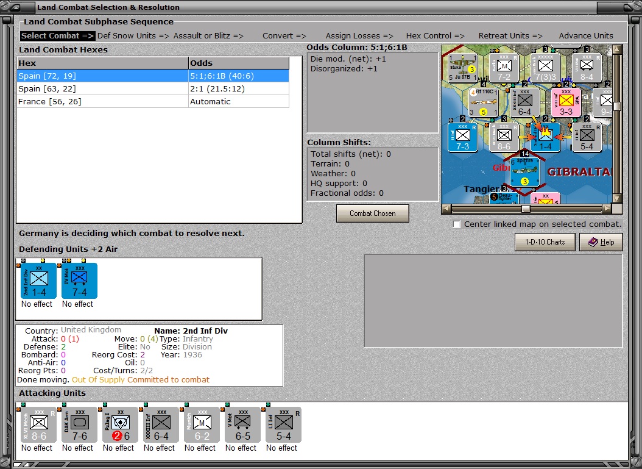Select the XLVI Mech 8-6 attacking unit
The image size is (642, 469).
click(x=38, y=424)
